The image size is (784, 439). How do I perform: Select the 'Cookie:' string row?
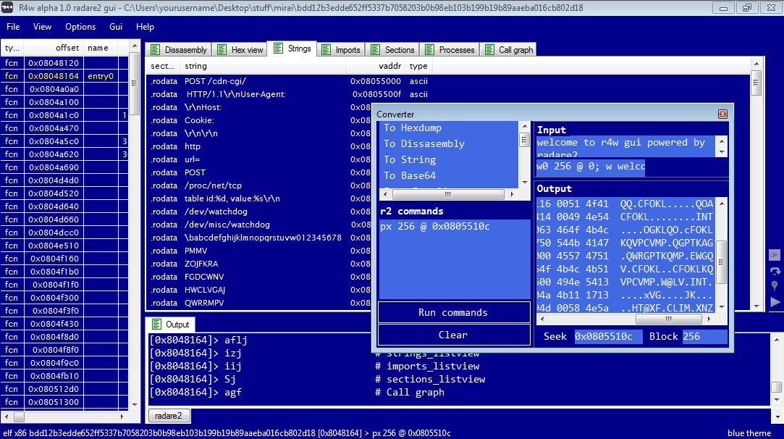click(x=260, y=120)
